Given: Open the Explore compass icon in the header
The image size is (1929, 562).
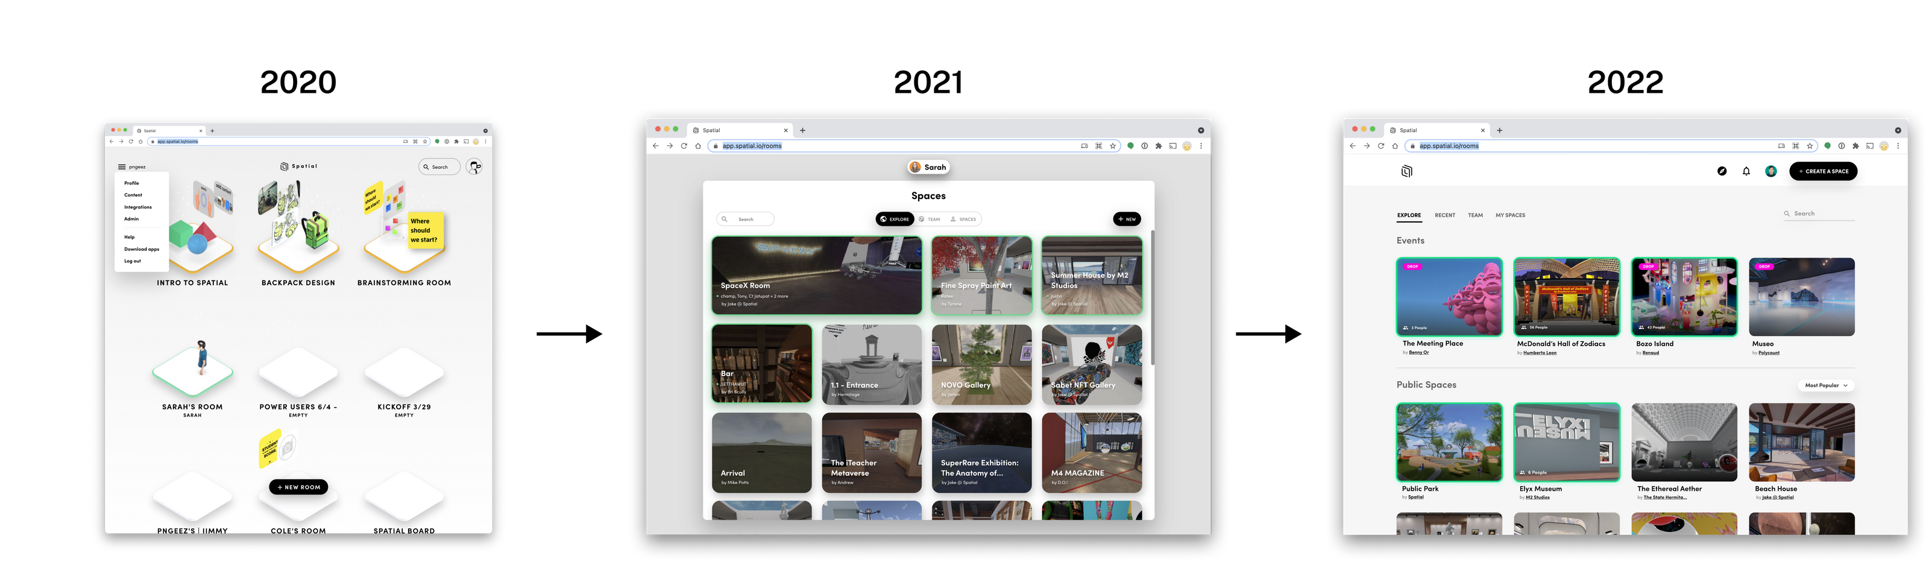Looking at the screenshot, I should coord(1723,171).
